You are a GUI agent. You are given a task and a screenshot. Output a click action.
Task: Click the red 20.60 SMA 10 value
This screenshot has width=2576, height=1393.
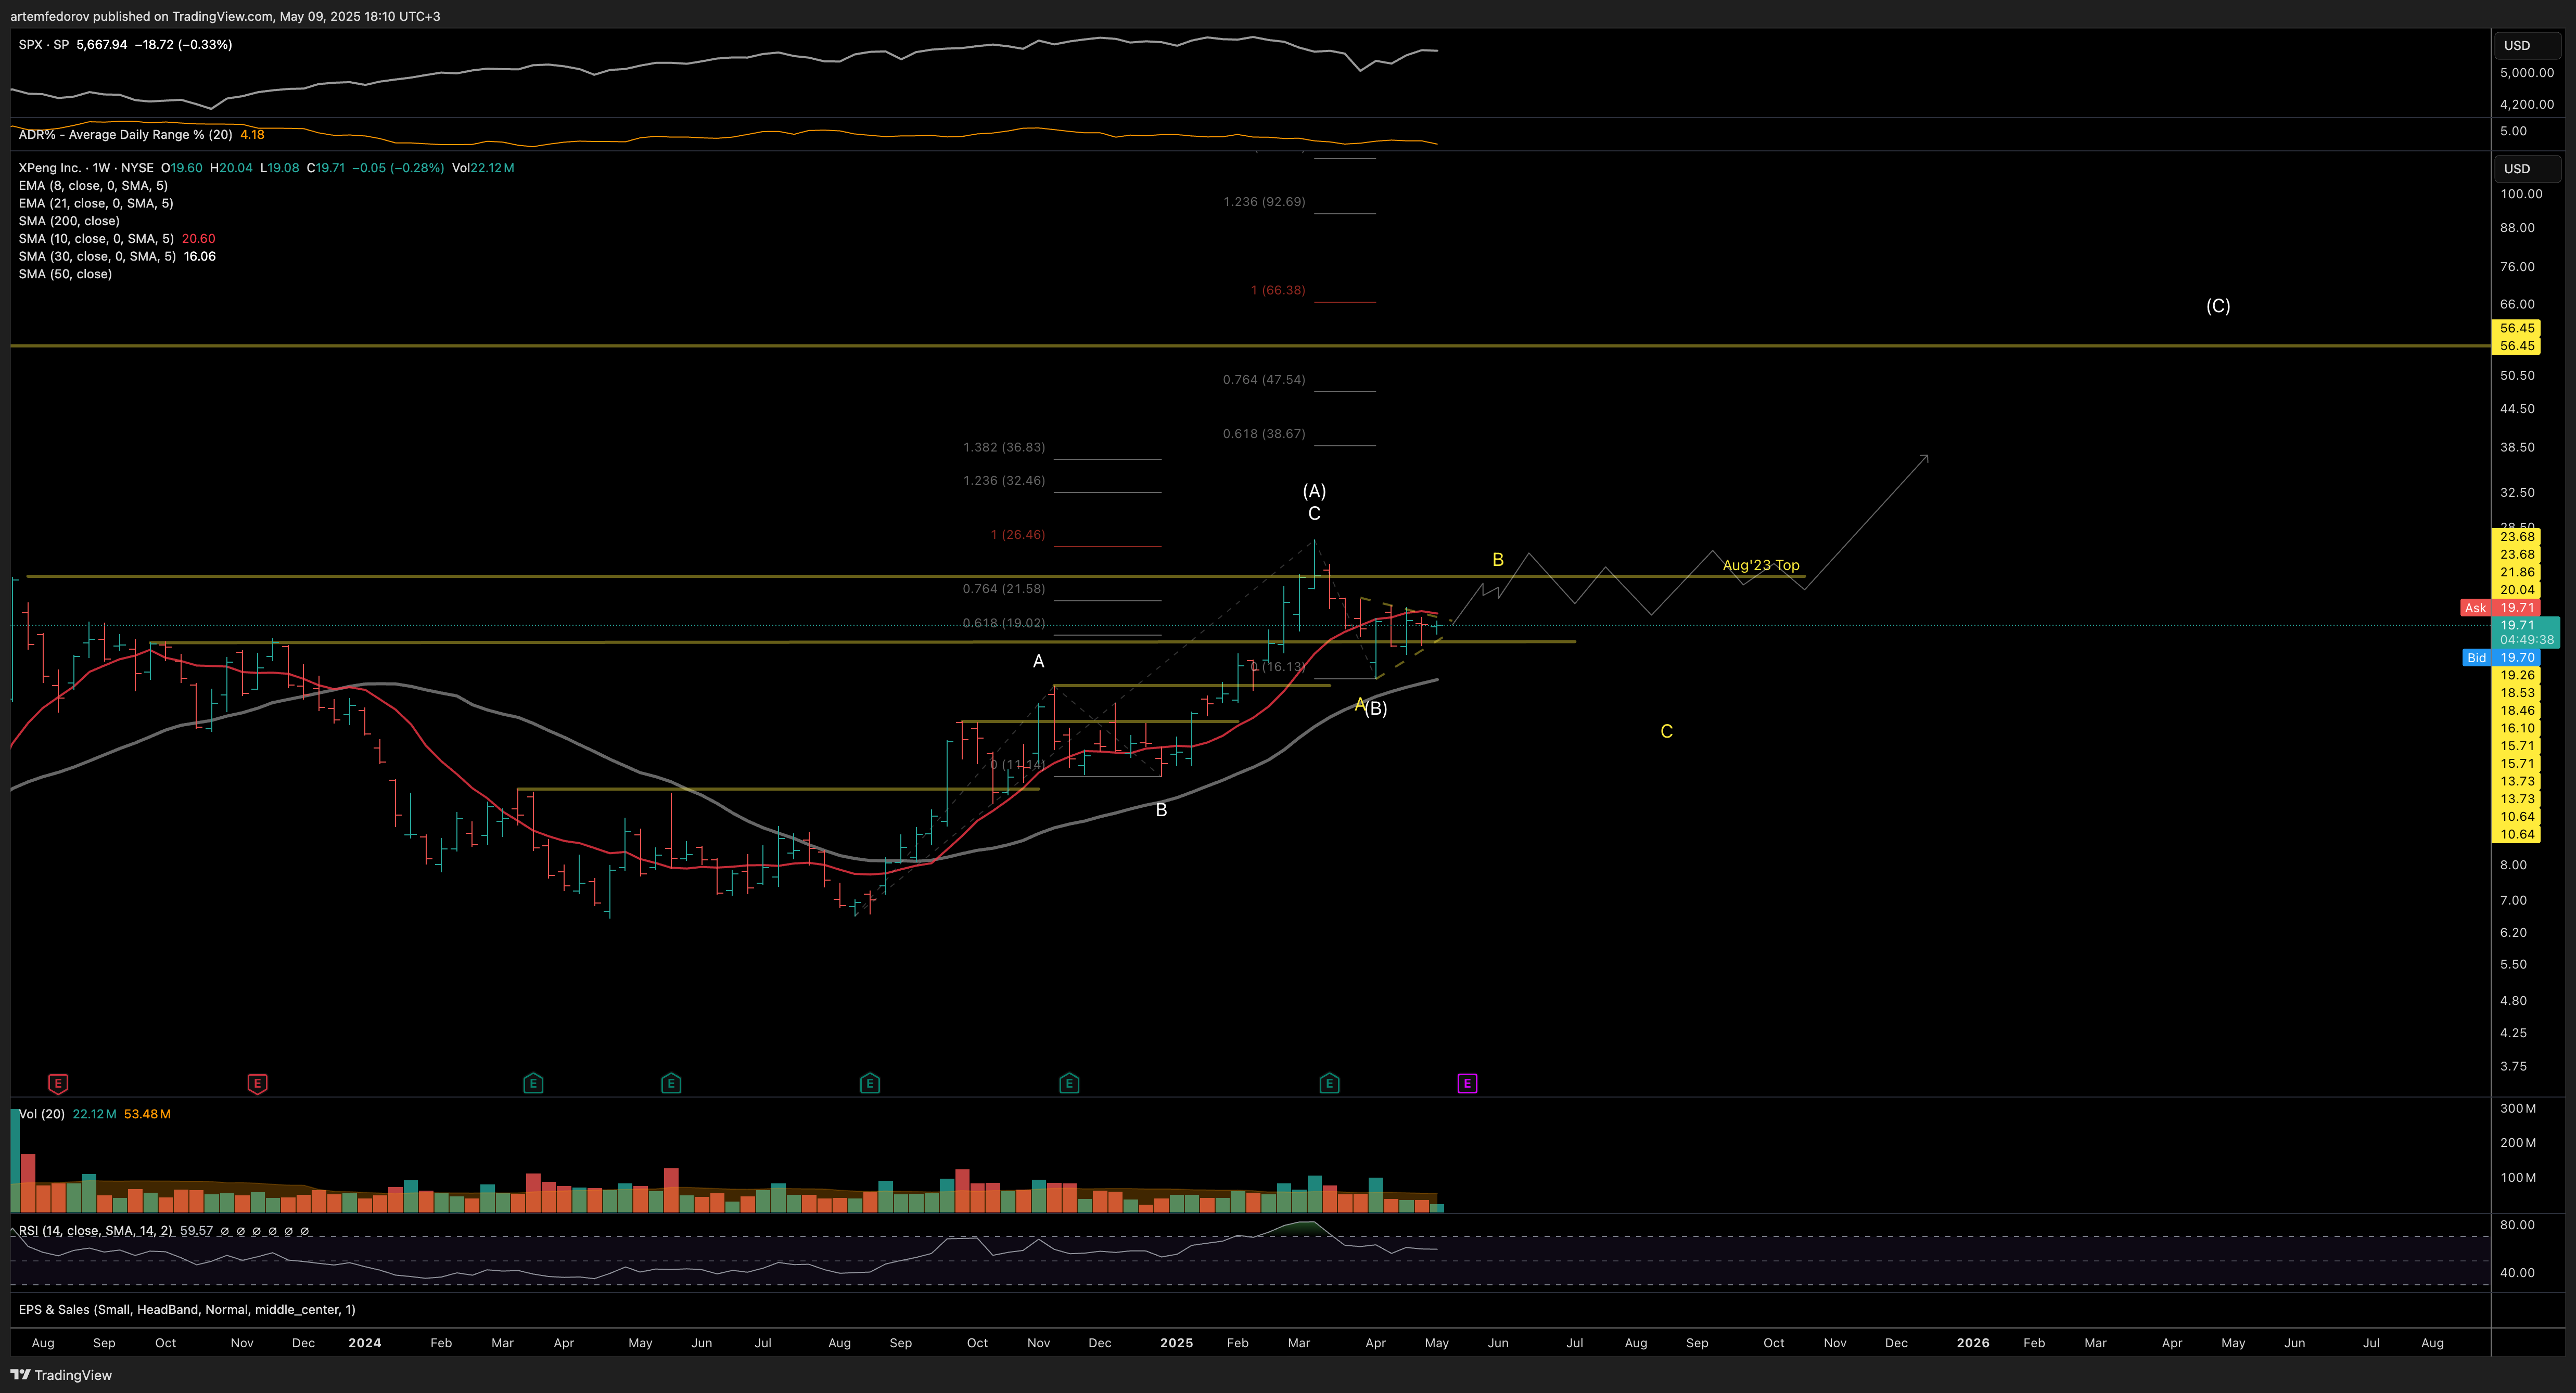(199, 239)
